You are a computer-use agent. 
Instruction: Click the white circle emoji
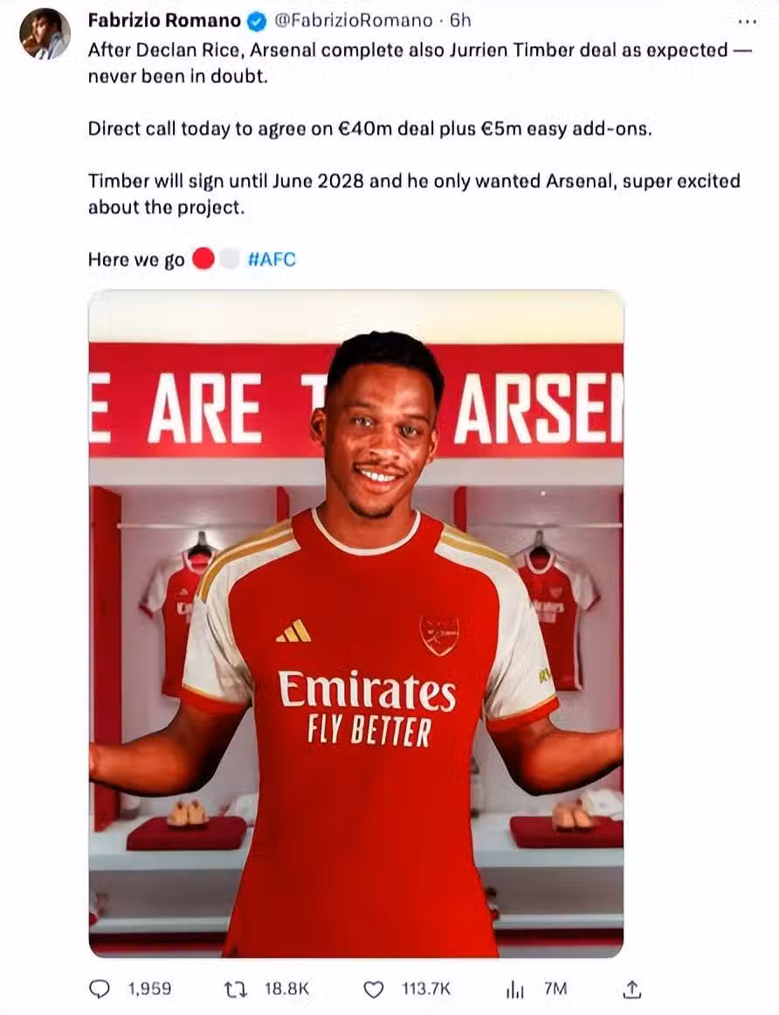(x=229, y=259)
